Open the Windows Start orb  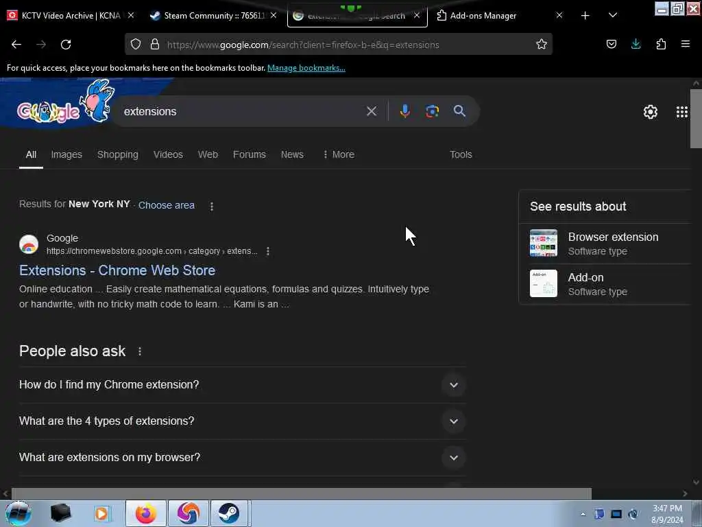(18, 513)
